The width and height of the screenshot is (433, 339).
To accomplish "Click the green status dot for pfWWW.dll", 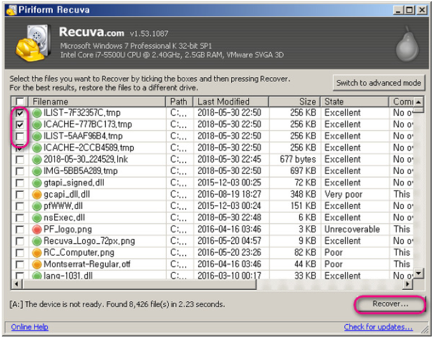I will click(x=36, y=206).
